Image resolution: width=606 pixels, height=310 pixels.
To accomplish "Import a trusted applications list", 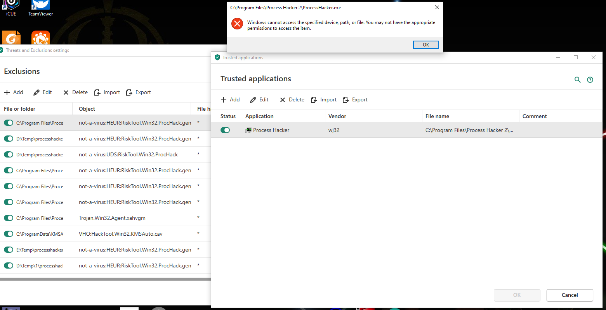I will (x=324, y=100).
